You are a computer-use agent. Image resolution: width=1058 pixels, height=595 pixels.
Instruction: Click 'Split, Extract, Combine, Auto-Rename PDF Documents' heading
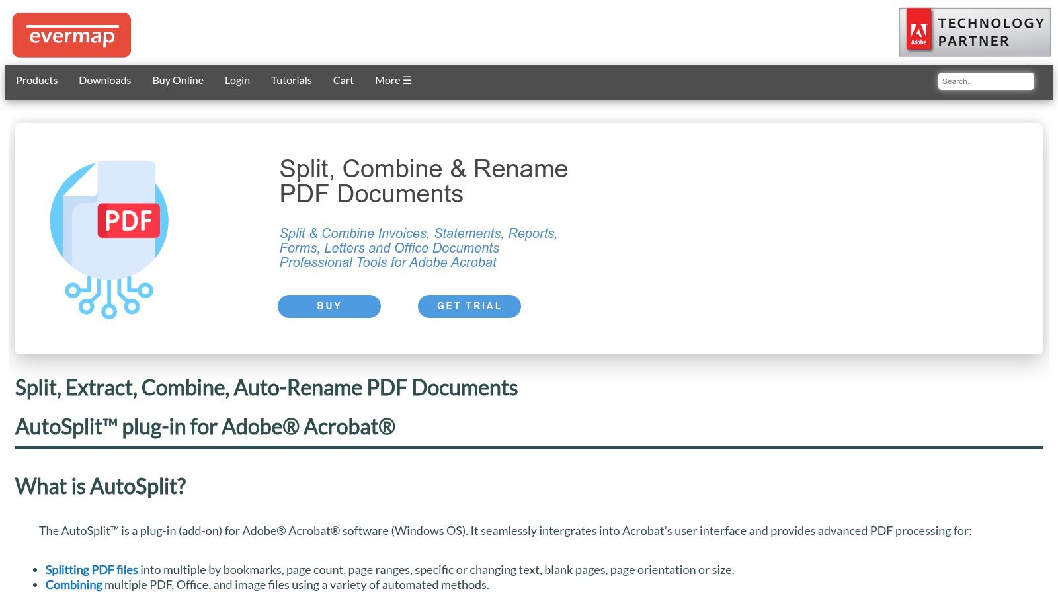tap(266, 388)
